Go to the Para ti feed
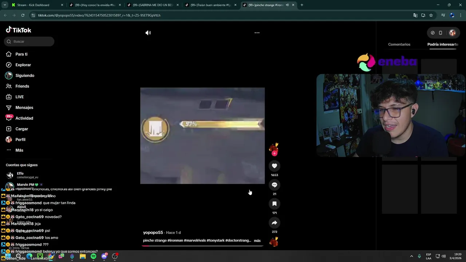Screen dimensions: 466x262 tap(21, 54)
